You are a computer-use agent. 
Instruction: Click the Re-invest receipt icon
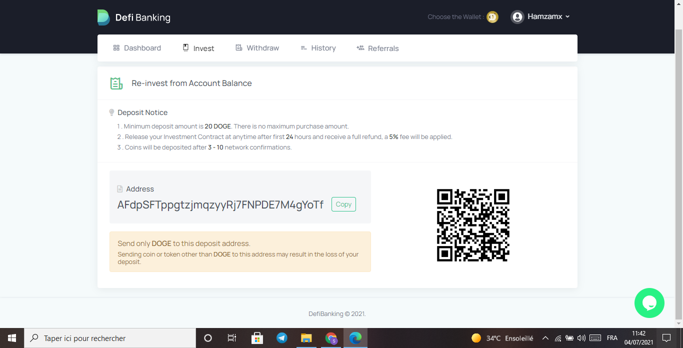click(x=116, y=83)
